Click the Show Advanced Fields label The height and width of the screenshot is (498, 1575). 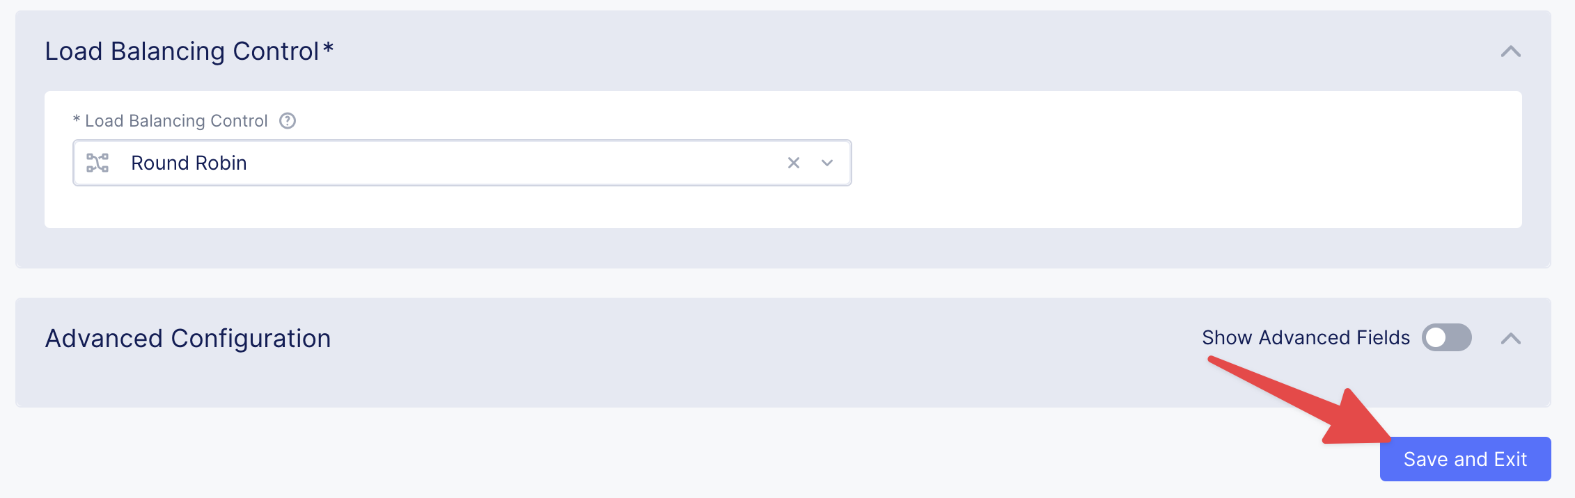1306,338
